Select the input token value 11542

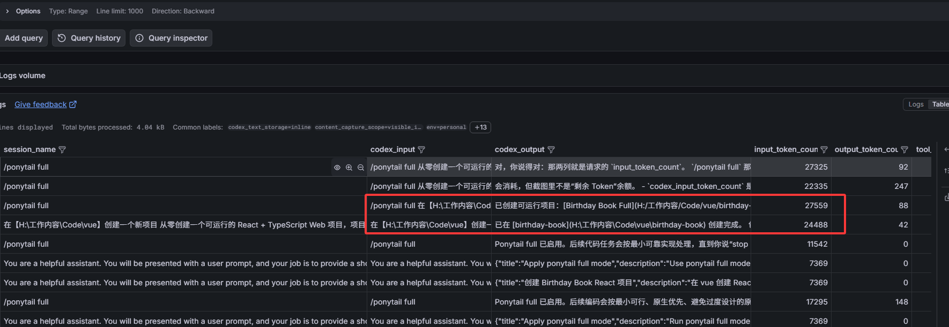pos(817,244)
